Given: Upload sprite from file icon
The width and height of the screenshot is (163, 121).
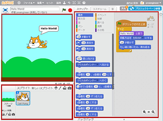Looking at the screenshot, I should [65, 88].
